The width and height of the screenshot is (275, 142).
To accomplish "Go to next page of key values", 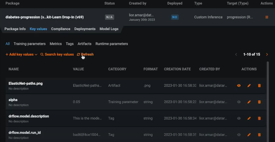I will pos(267,55).
